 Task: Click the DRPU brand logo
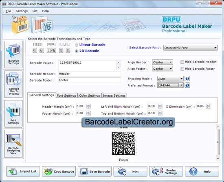pyautogui.click(x=171, y=20)
